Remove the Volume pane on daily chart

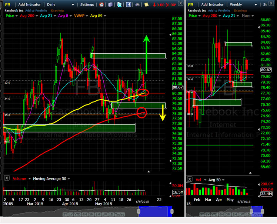[x=7, y=178]
